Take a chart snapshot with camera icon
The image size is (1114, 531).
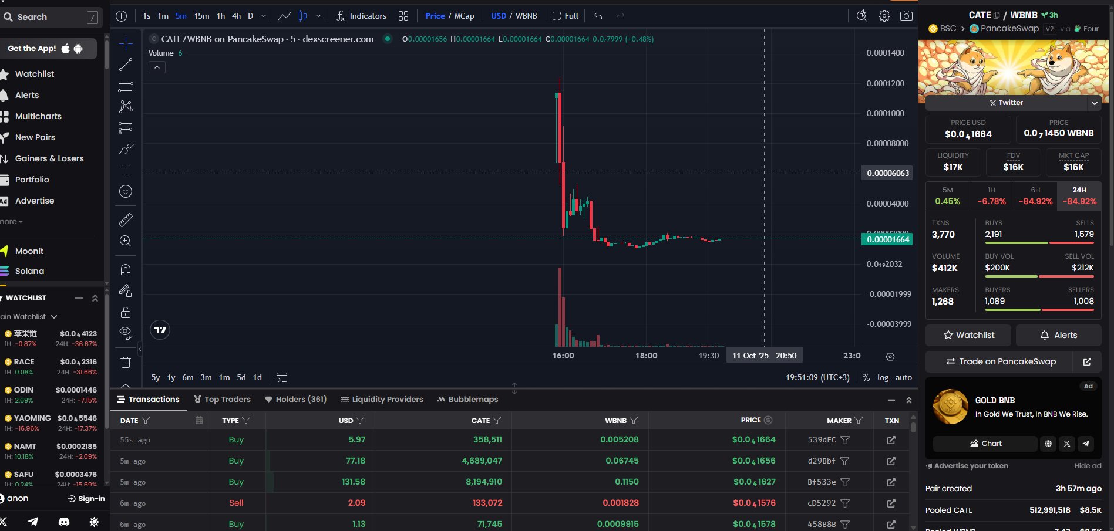tap(906, 16)
